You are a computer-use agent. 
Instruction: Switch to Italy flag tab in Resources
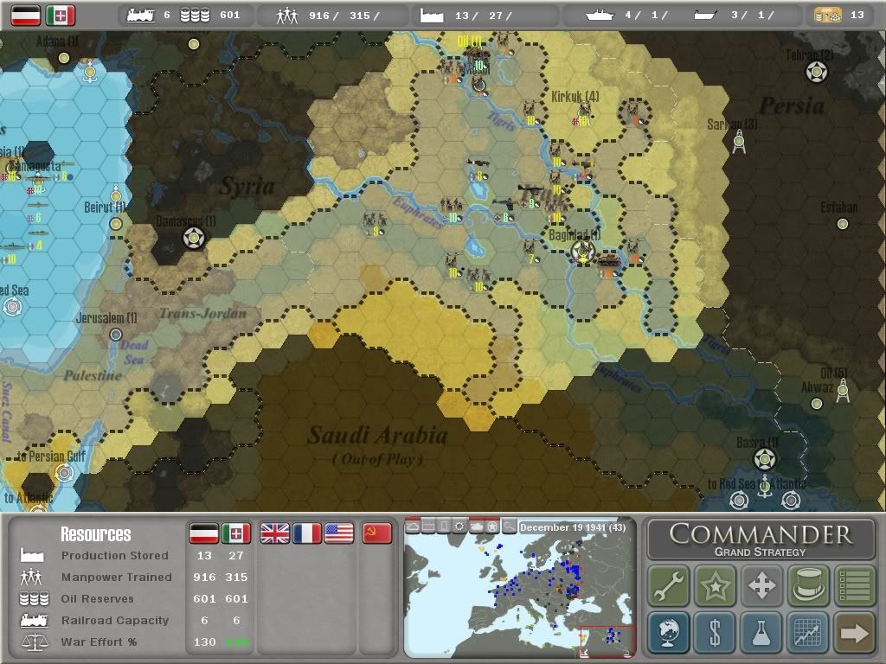tap(236, 533)
